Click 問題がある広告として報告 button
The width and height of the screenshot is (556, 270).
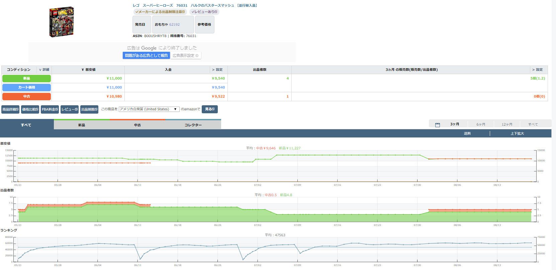point(147,55)
